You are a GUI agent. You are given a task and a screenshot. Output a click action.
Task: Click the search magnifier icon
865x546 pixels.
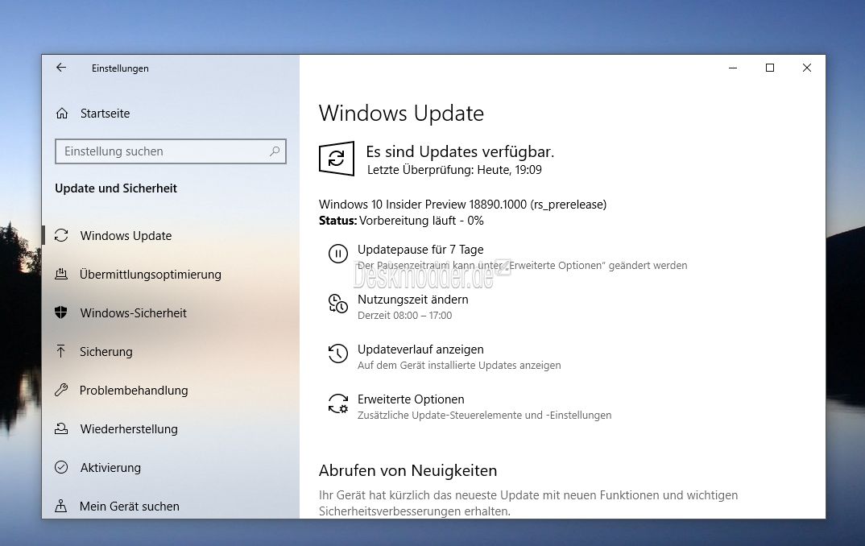pyautogui.click(x=274, y=151)
